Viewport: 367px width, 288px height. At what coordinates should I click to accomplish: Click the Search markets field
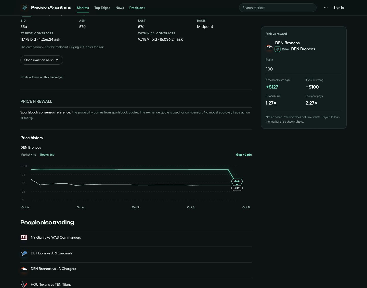[x=278, y=8]
